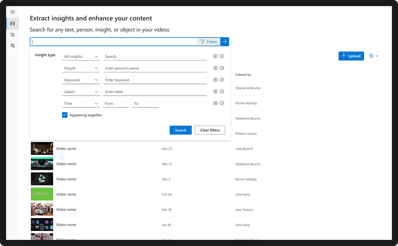The height and width of the screenshot is (246, 398).
Task: Open model customization via sliders sidebar icon
Action: click(12, 34)
